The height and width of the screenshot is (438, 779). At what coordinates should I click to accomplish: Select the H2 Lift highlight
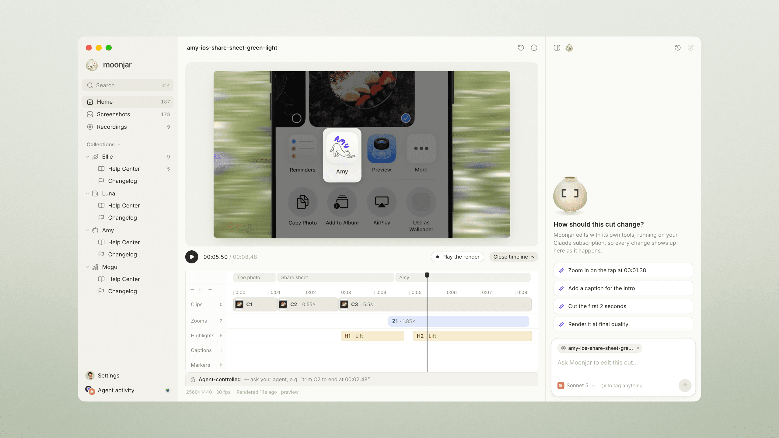coord(472,336)
